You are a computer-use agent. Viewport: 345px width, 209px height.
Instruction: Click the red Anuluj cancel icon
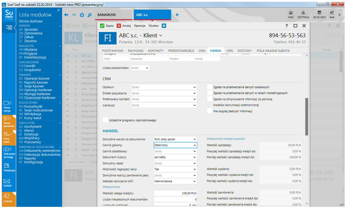point(119,26)
